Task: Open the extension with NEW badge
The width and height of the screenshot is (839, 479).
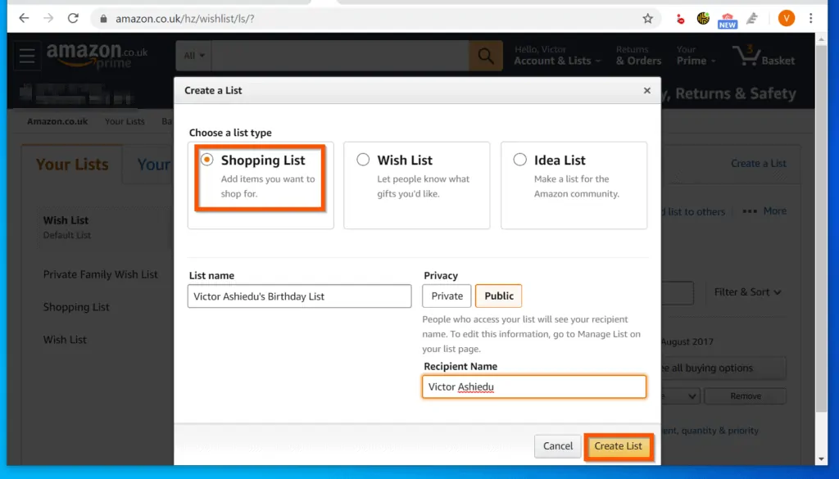Action: pyautogui.click(x=728, y=20)
